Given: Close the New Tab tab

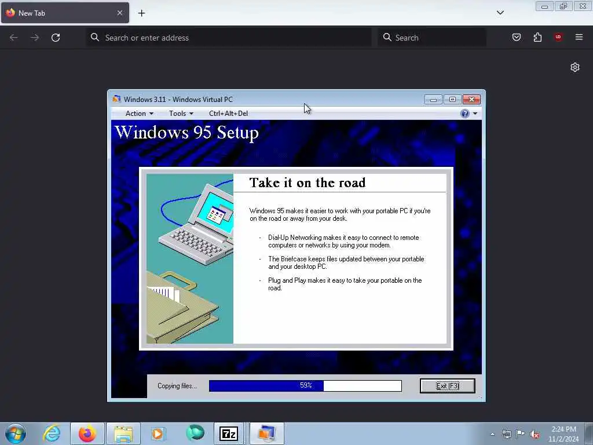Looking at the screenshot, I should tap(120, 13).
